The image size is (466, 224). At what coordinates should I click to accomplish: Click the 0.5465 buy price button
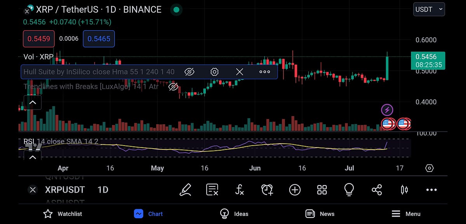[99, 39]
